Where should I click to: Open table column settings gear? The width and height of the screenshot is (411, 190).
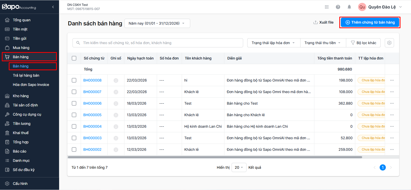[389, 43]
